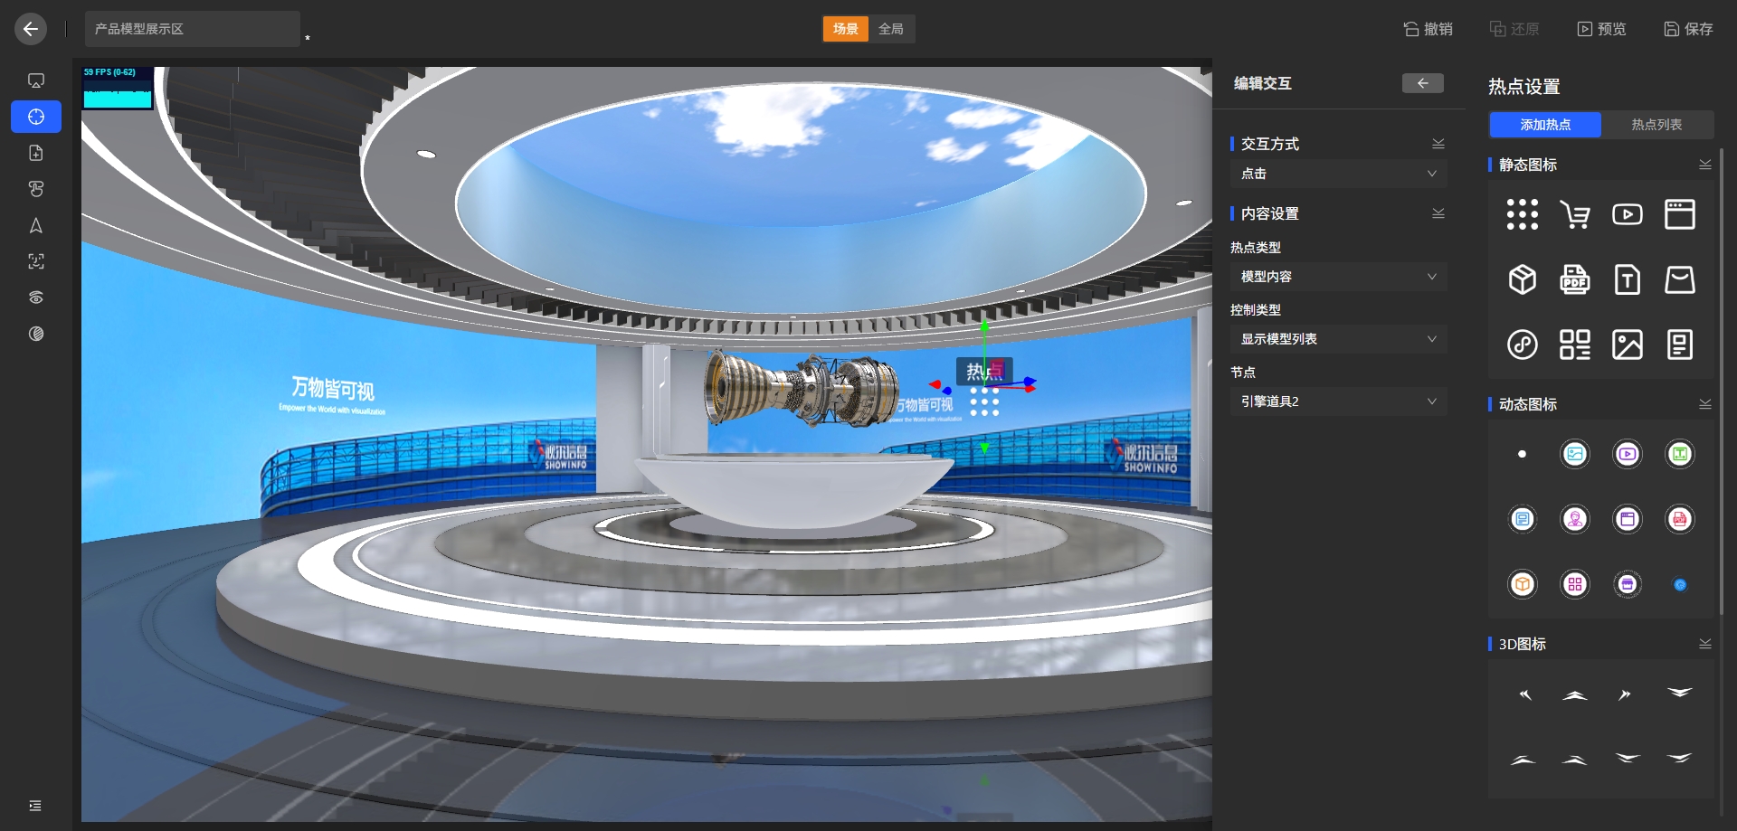
Task: Open the 热点类型 模型内容 dropdown
Action: point(1337,277)
